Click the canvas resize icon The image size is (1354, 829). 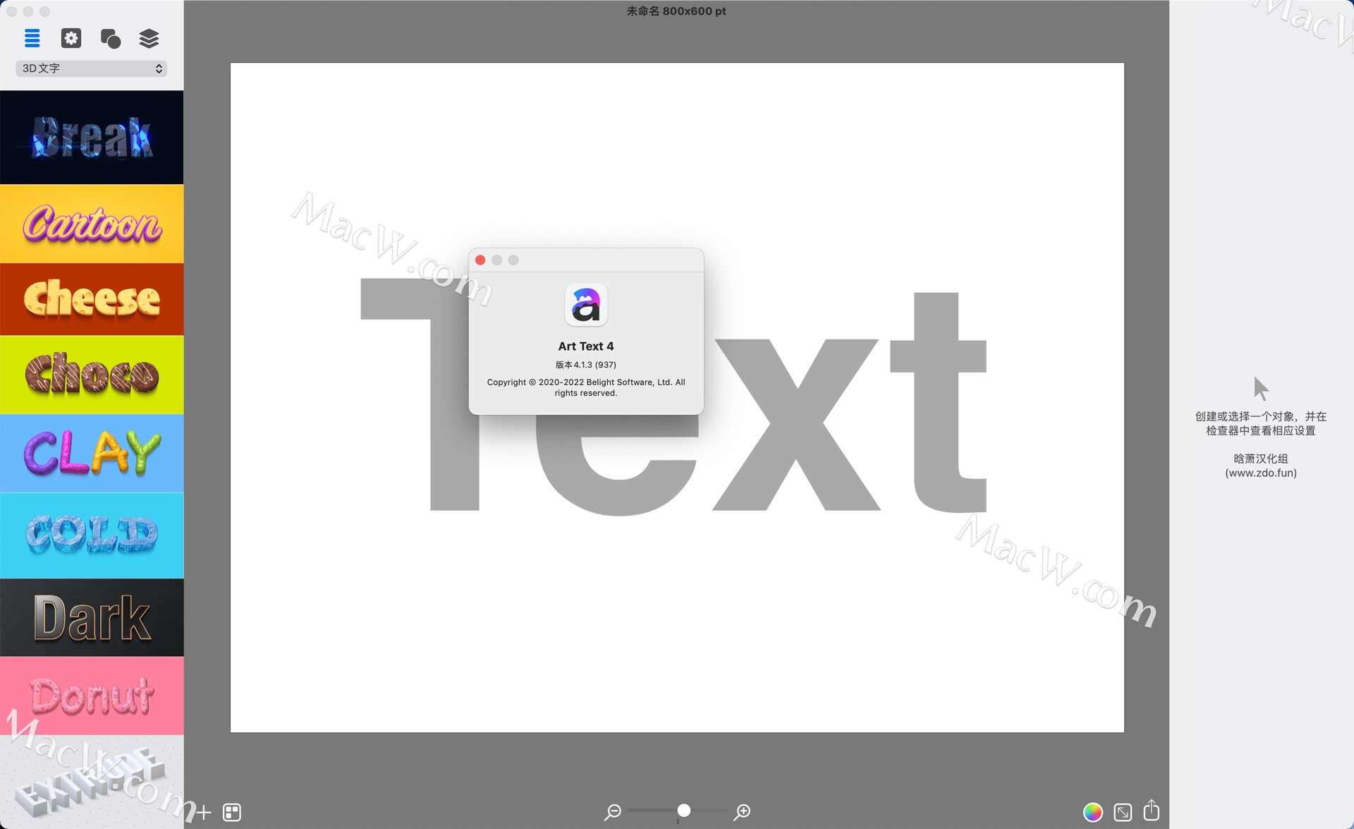click(1123, 812)
